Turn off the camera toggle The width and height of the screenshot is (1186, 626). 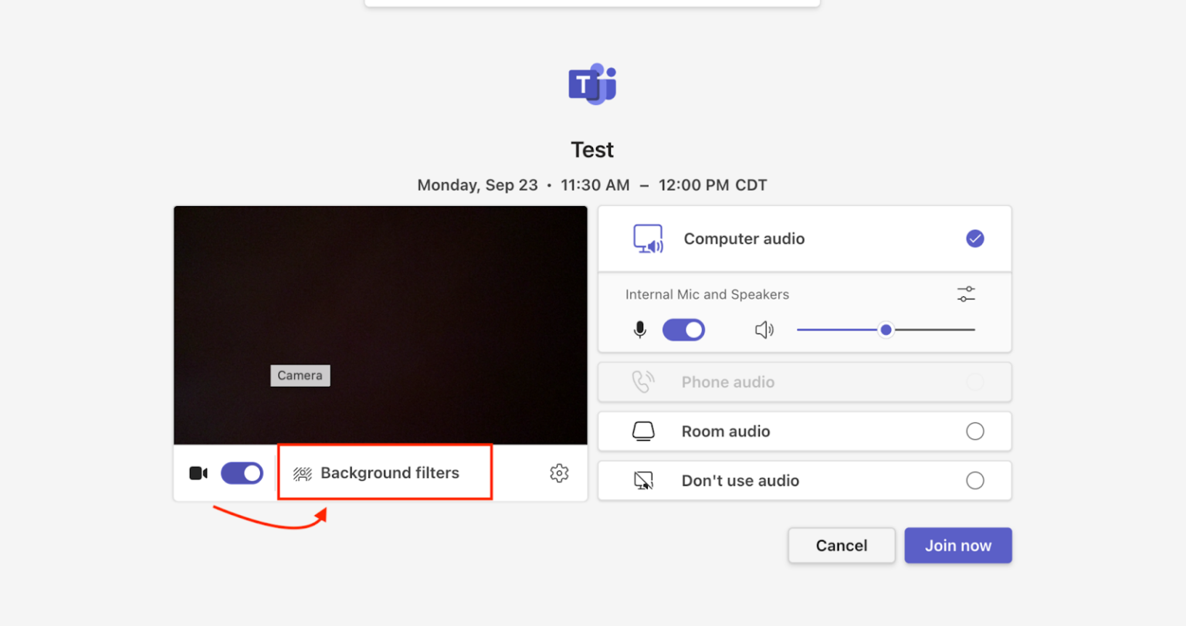(x=242, y=472)
